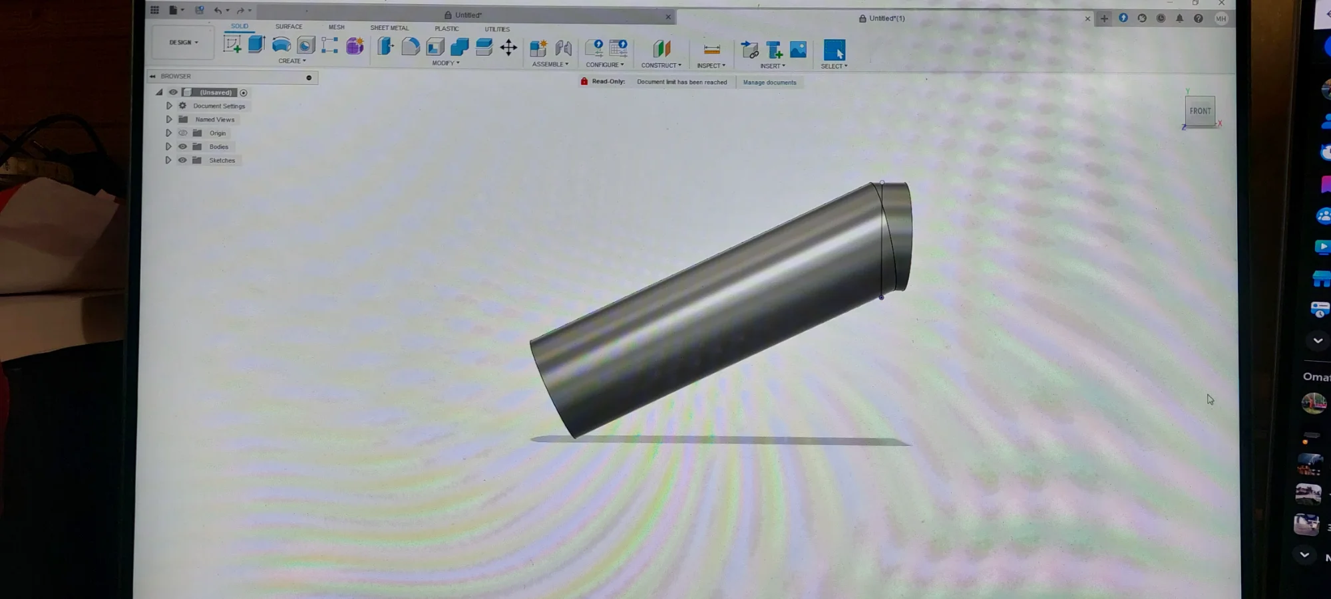1331x599 pixels.
Task: Toggle visibility of Sketches folder
Action: [182, 160]
